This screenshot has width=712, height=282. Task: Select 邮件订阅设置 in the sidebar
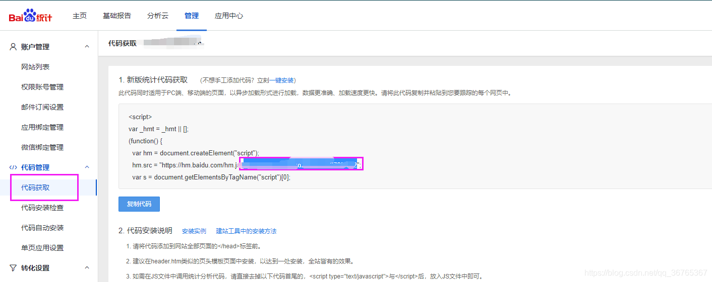[42, 107]
